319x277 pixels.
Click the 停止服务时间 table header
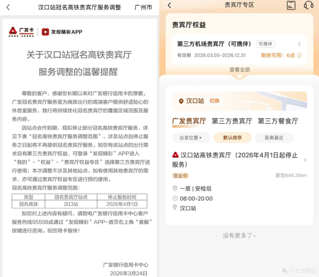pos(122,197)
